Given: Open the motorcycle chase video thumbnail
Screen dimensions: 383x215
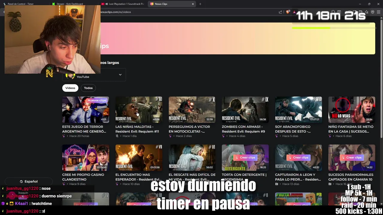Looking at the screenshot, I should click(x=192, y=110).
